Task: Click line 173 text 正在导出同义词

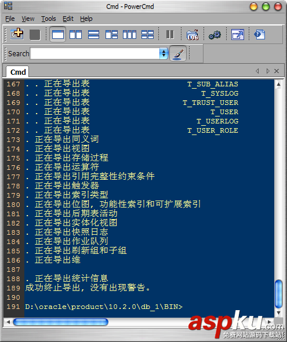Action: (x=67, y=139)
